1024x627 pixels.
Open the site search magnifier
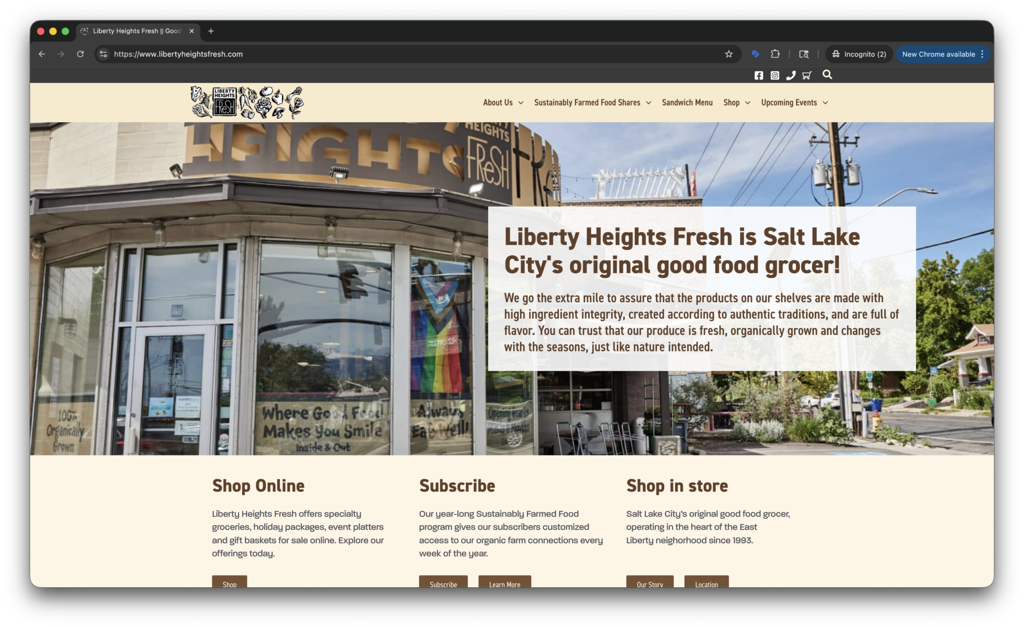point(827,74)
